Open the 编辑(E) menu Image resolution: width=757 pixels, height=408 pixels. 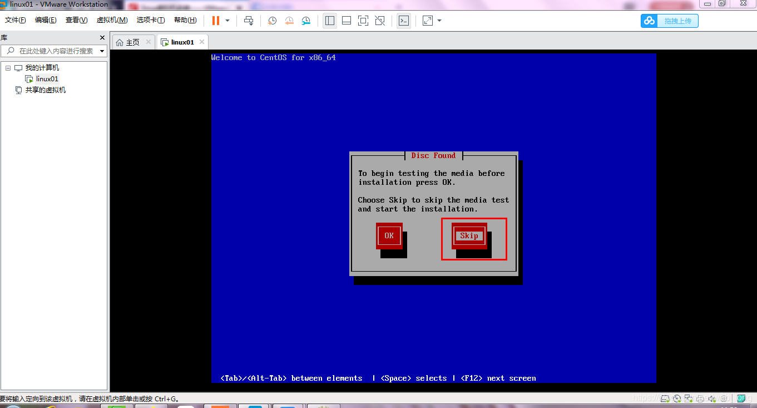coord(46,20)
